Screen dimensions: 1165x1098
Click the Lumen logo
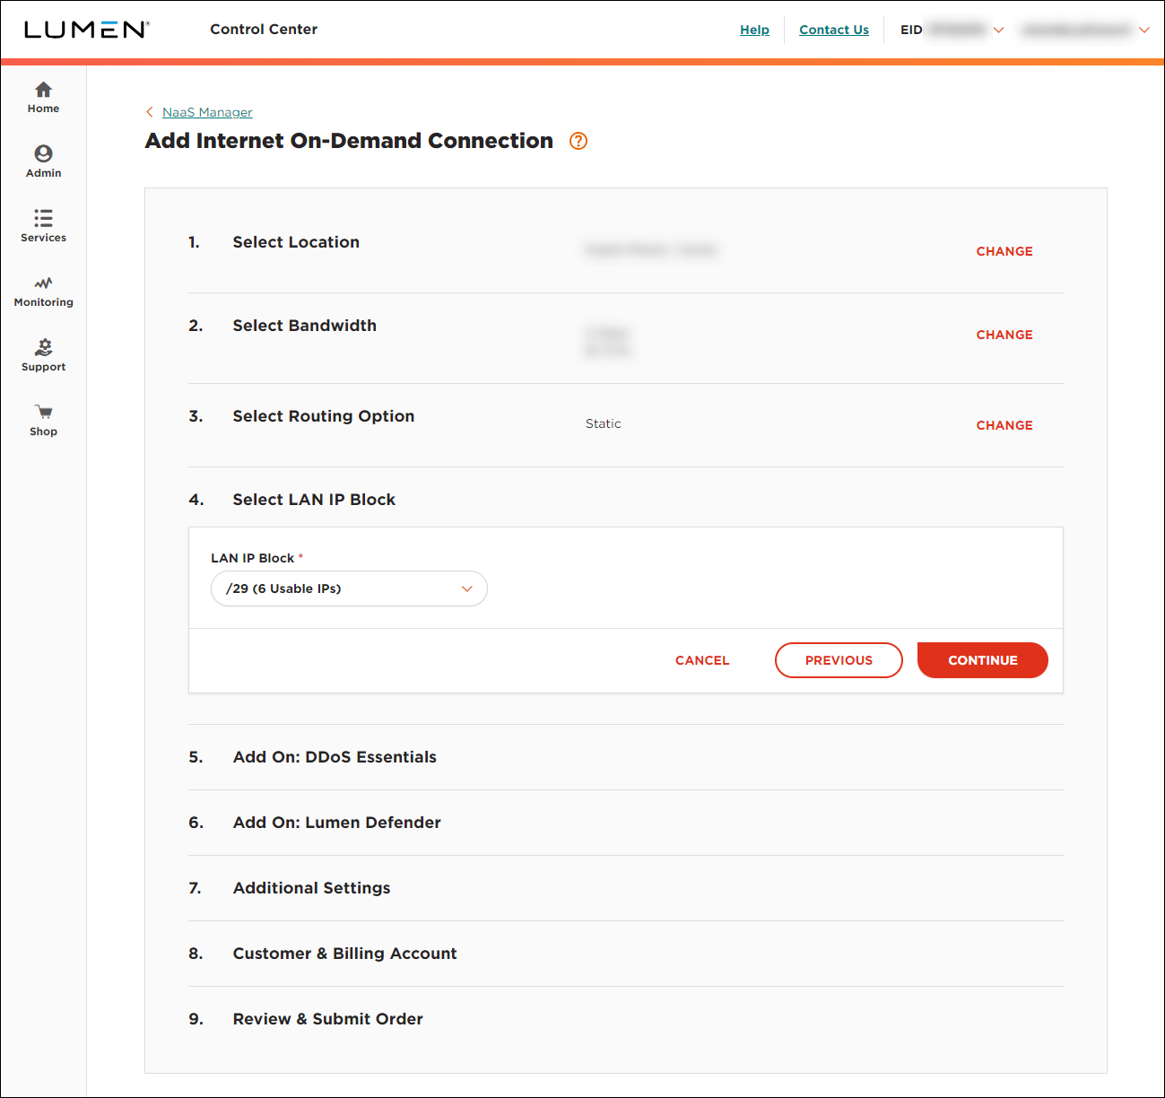click(87, 30)
